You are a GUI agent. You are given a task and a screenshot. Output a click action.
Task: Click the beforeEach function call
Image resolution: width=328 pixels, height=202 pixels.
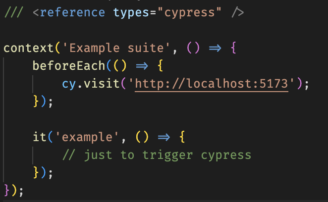[64, 66]
